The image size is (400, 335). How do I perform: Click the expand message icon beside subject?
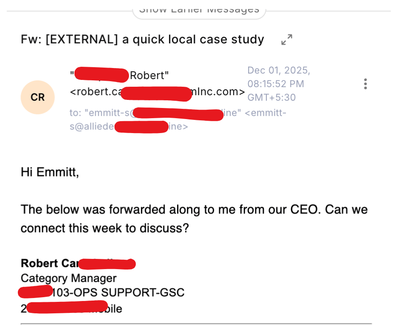287,40
